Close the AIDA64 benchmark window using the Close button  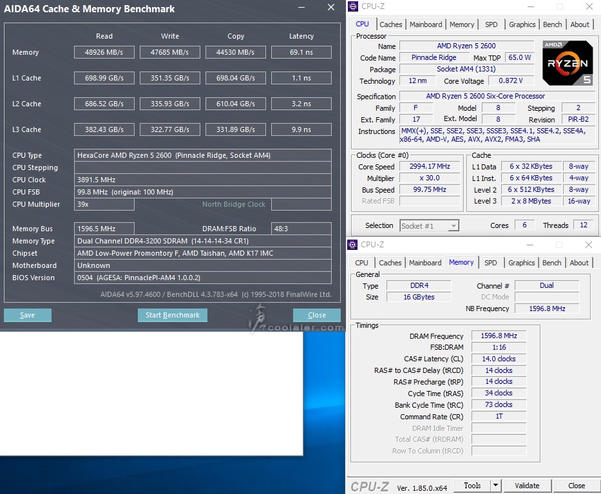click(316, 315)
